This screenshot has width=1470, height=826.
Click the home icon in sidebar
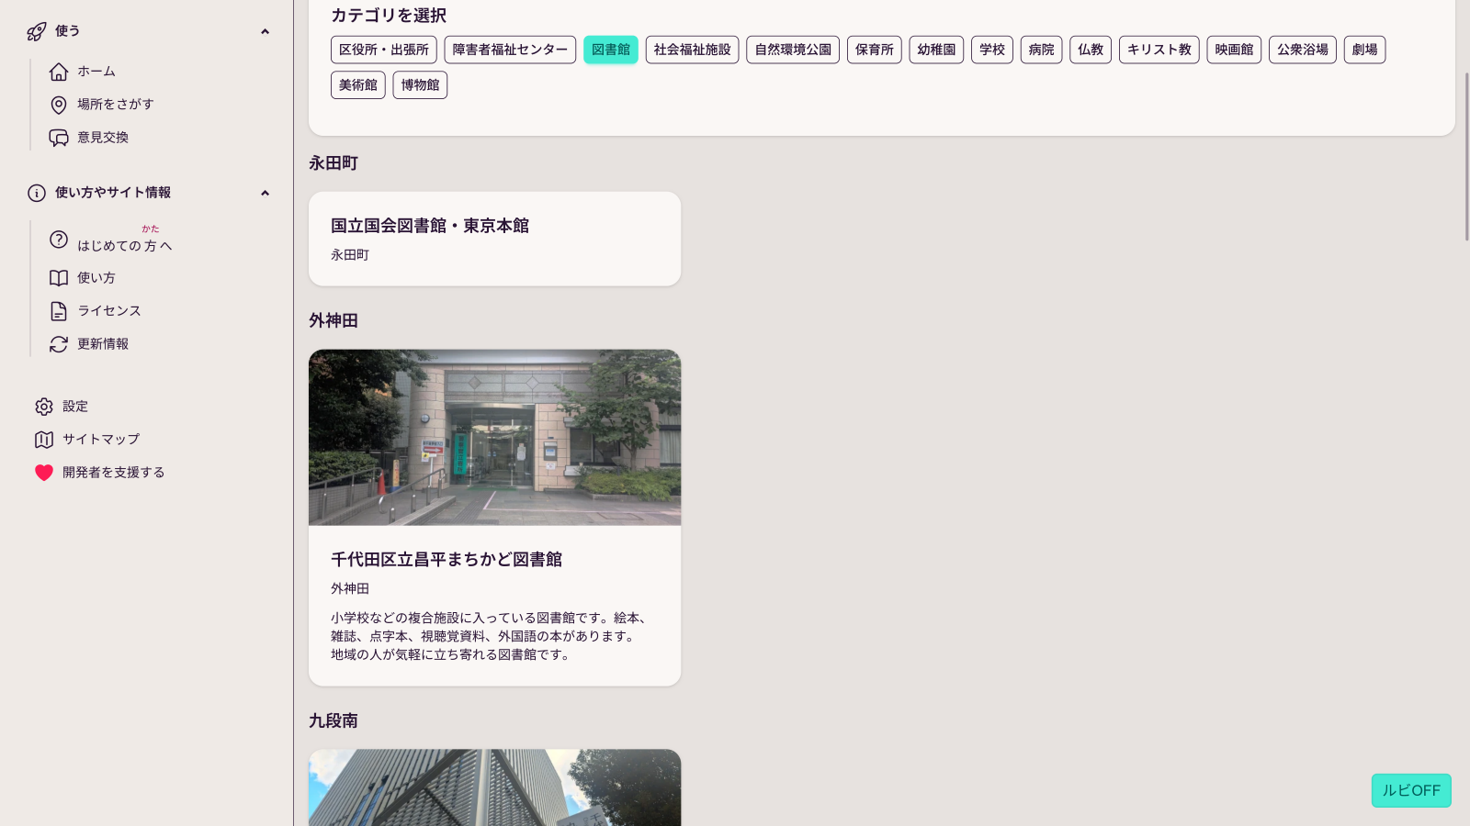[59, 72]
